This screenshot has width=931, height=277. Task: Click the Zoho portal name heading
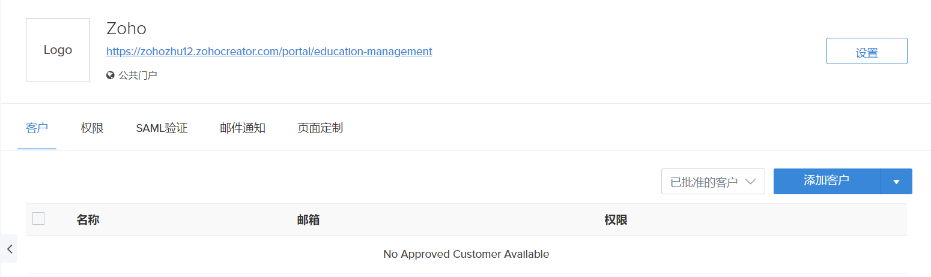(x=126, y=28)
